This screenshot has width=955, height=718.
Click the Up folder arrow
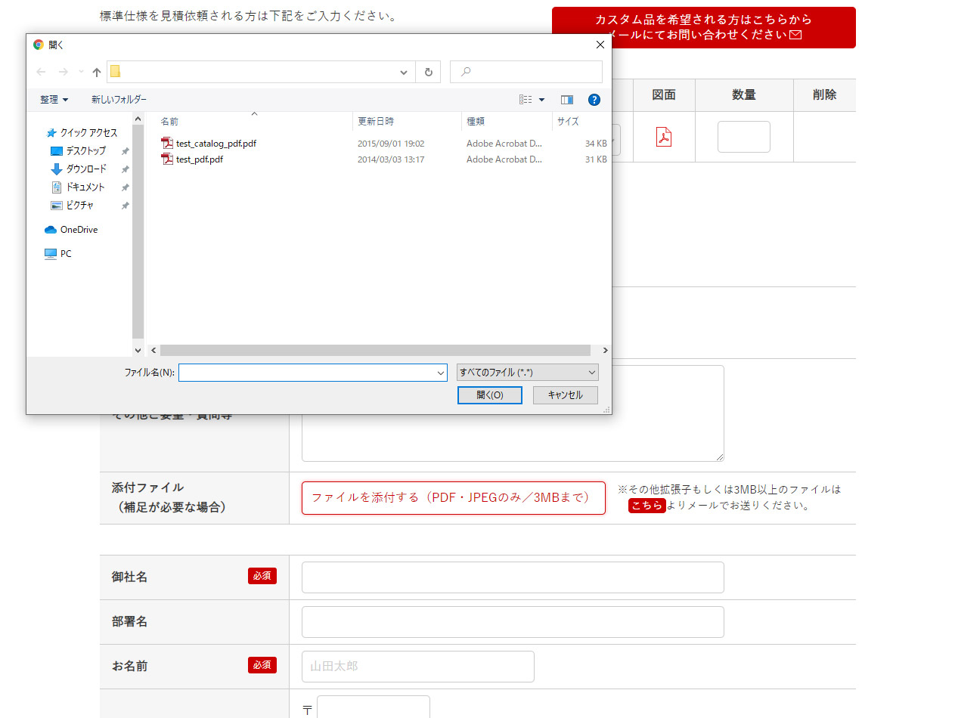point(97,72)
